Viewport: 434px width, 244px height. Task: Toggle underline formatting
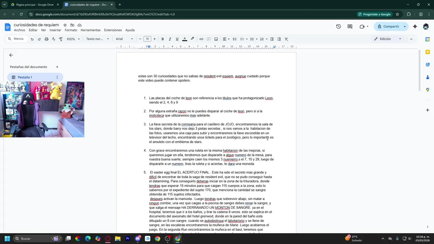pyautogui.click(x=177, y=39)
